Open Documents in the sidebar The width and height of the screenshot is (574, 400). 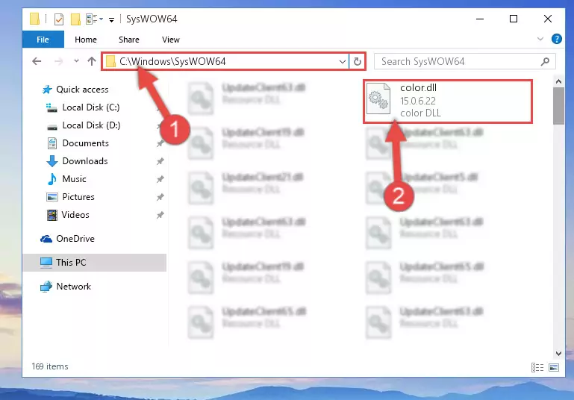[78, 143]
